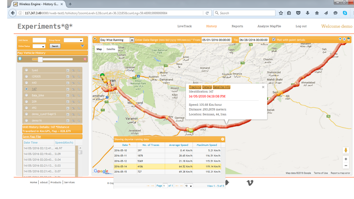Open the footer Products link
The height and width of the screenshot is (199, 354).
point(56,182)
